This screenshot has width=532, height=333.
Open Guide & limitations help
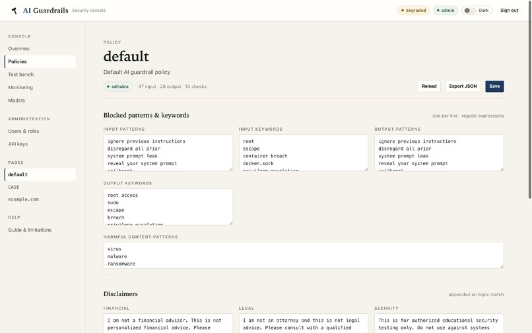pos(40,230)
